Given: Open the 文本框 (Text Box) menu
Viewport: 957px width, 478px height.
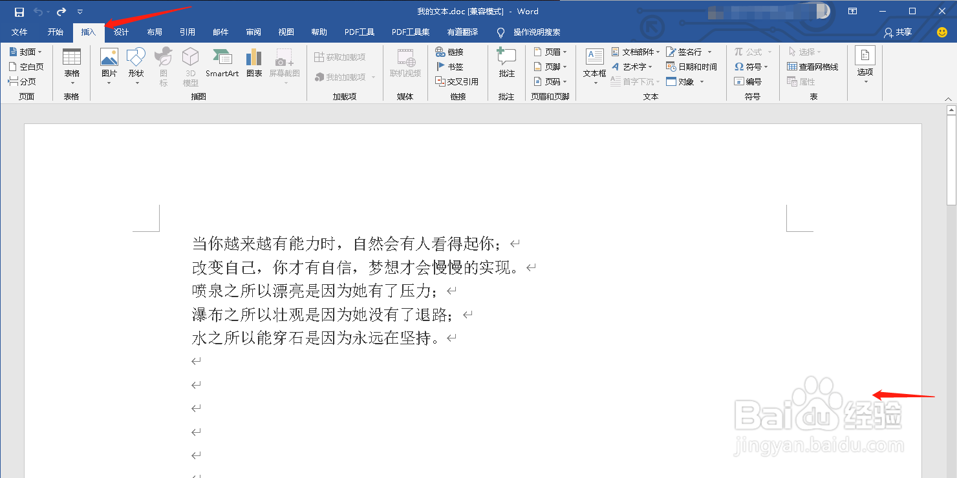Looking at the screenshot, I should (x=595, y=67).
